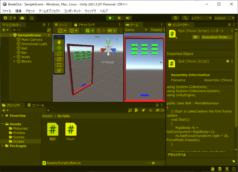
Task: Click the Pause button
Action: [x=119, y=18]
